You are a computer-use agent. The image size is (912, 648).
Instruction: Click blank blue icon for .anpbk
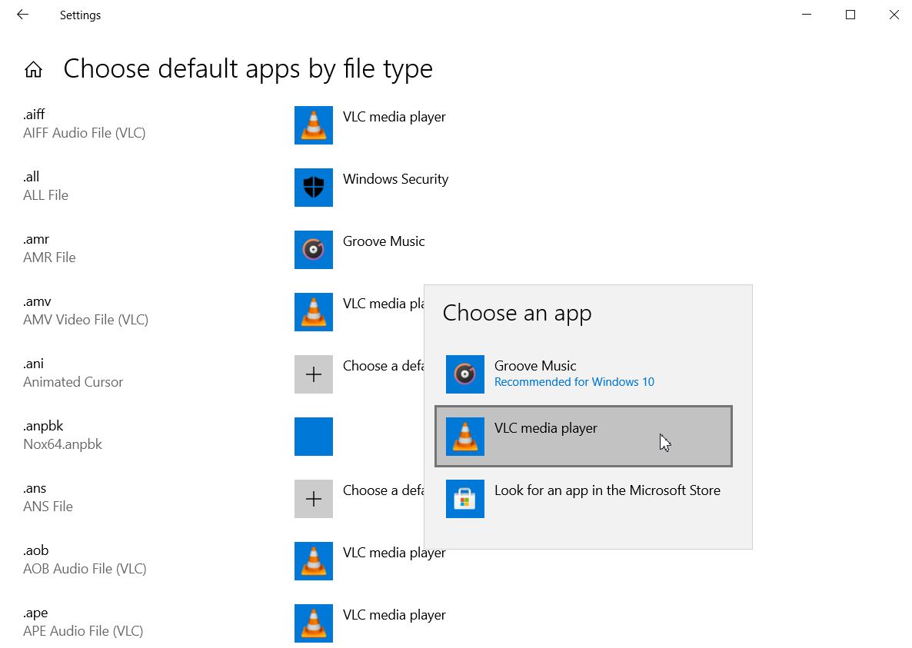tap(314, 437)
